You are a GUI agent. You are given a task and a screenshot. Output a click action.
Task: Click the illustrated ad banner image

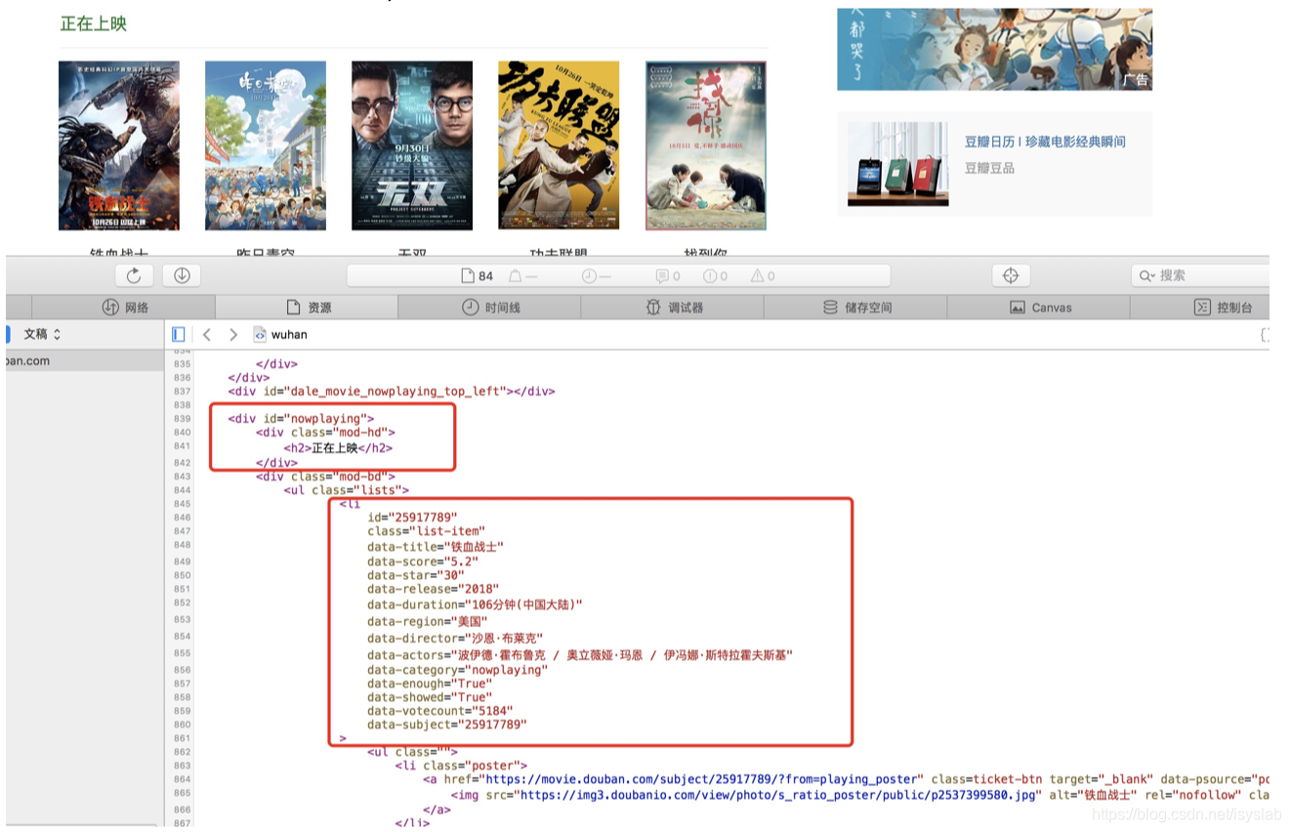(x=994, y=50)
